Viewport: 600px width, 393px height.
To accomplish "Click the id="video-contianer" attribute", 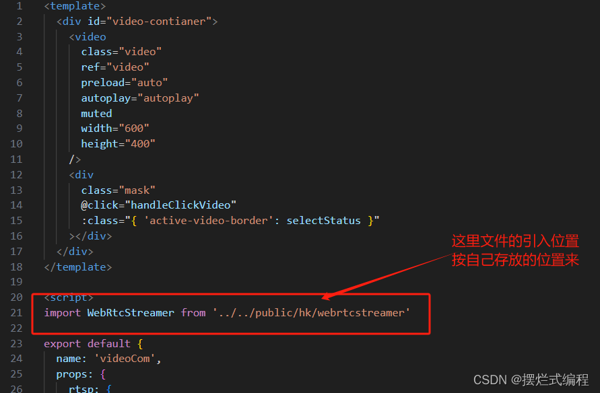I will tap(149, 22).
